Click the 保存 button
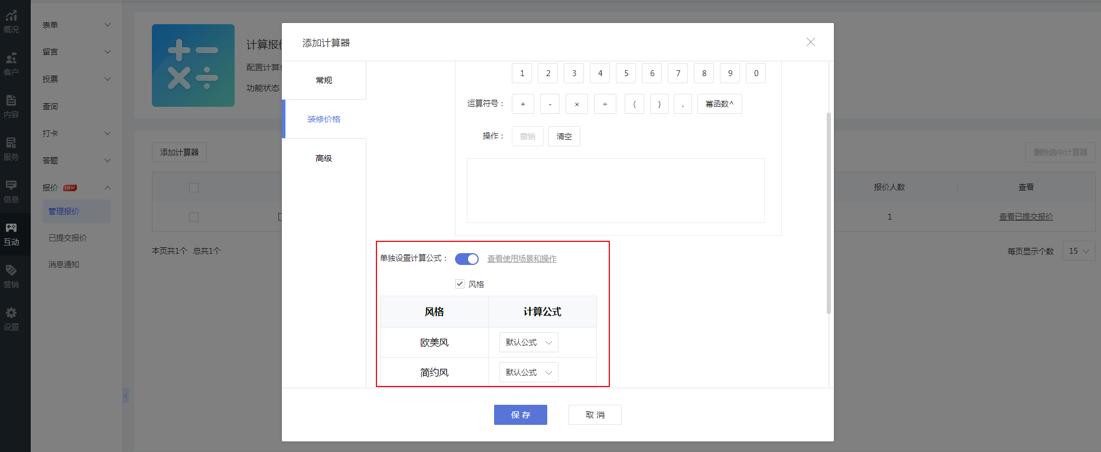1101x452 pixels. click(521, 415)
